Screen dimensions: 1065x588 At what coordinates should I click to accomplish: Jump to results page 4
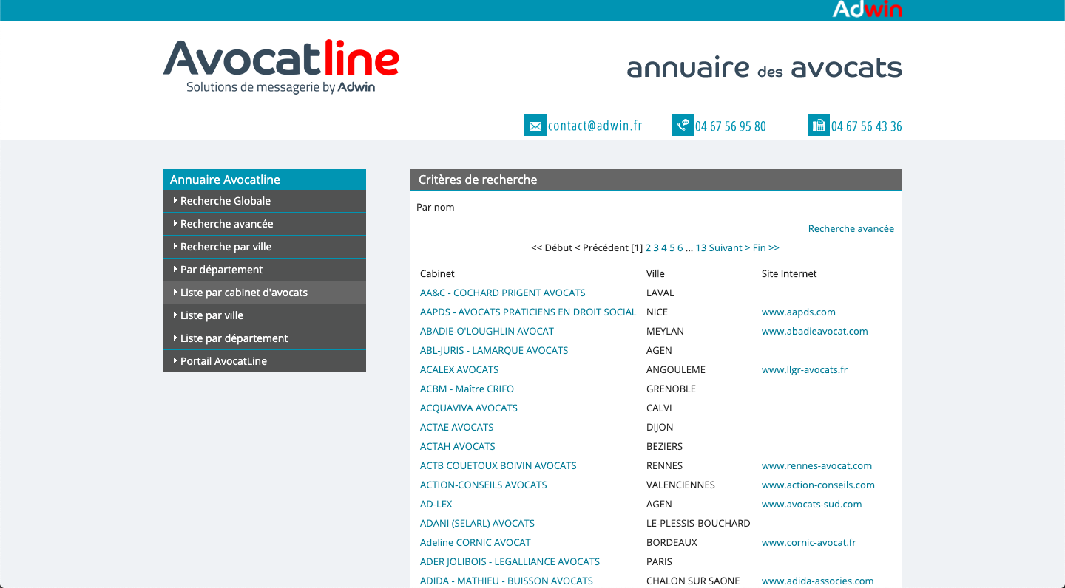coord(664,248)
